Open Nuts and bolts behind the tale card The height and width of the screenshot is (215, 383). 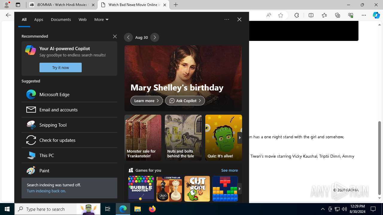pyautogui.click(x=183, y=138)
